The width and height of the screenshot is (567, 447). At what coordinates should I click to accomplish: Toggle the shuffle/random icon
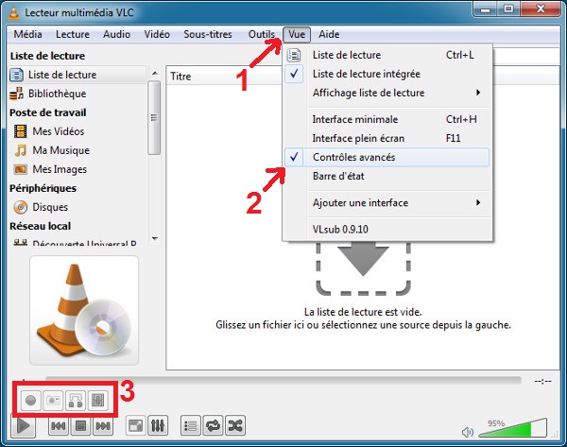tap(236, 426)
